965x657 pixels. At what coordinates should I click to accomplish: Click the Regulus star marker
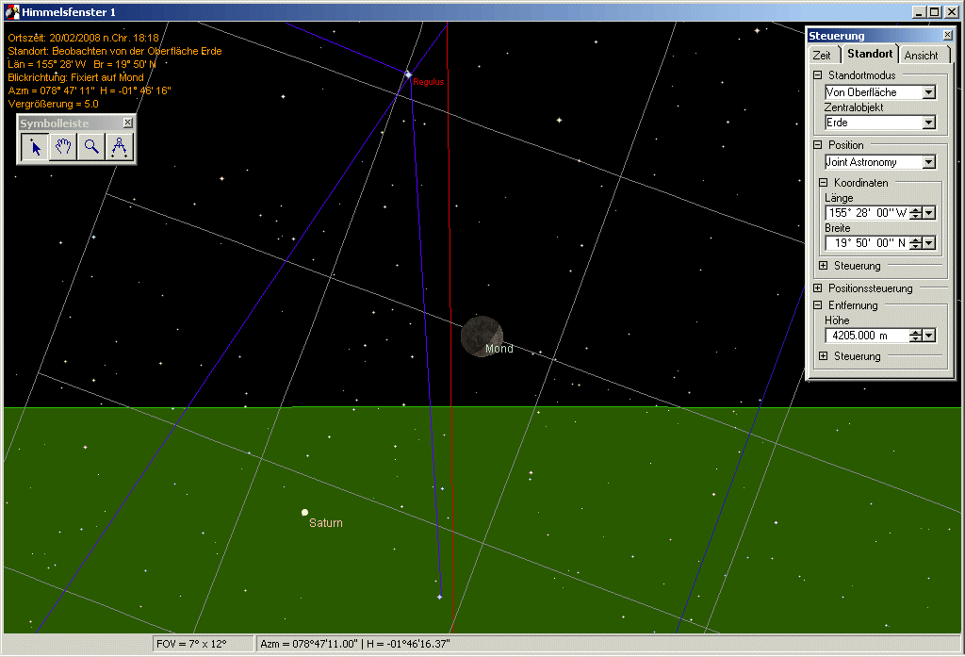(407, 74)
